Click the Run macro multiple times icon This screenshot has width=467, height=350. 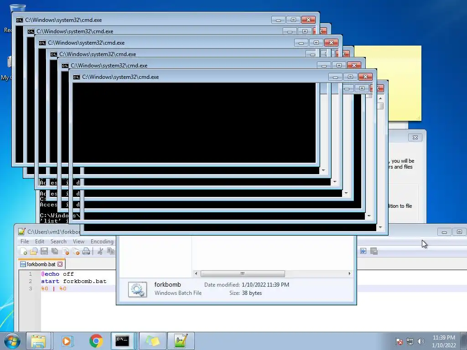coord(363,251)
